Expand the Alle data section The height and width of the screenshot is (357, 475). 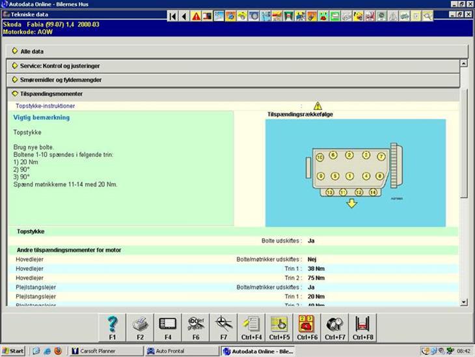[33, 51]
